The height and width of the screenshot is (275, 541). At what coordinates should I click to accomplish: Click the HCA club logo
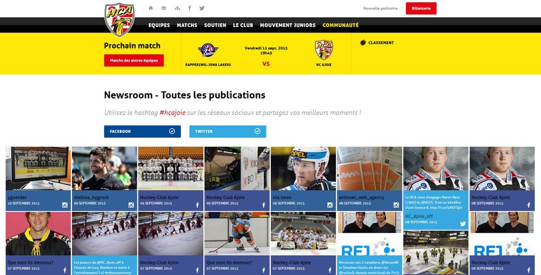(119, 20)
